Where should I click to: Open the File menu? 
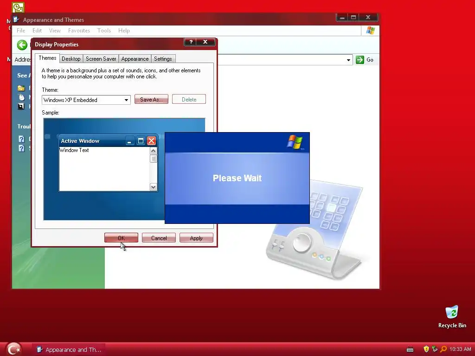21,31
